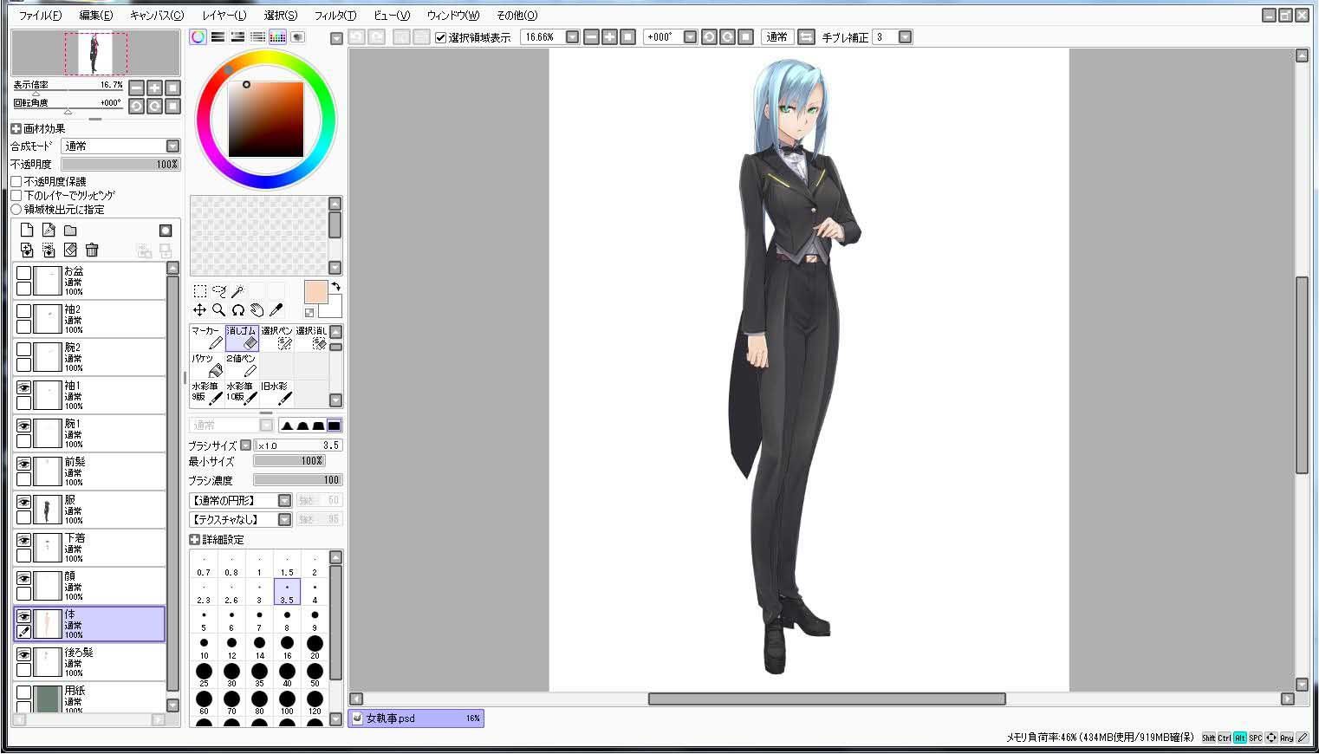Create a new layer folder
Image resolution: width=1319 pixels, height=754 pixels.
(x=70, y=230)
